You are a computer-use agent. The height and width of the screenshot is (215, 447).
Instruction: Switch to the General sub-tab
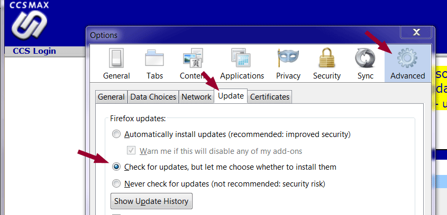coord(111,97)
